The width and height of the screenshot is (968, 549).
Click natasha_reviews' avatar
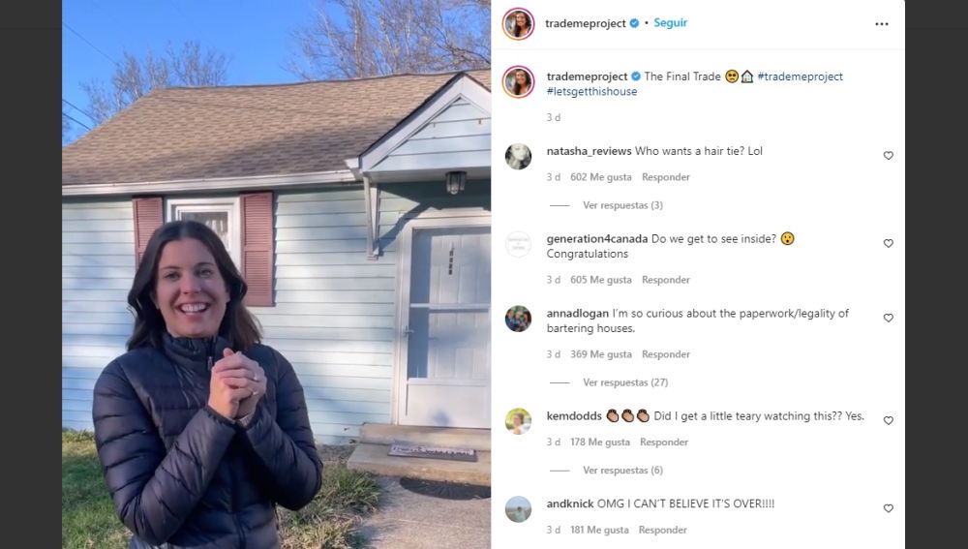point(519,157)
